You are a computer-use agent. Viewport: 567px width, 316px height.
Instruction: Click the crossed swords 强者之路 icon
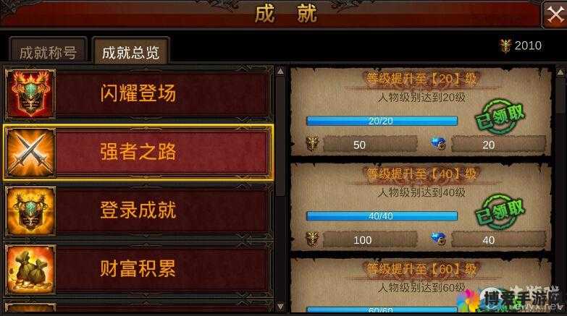(30, 153)
